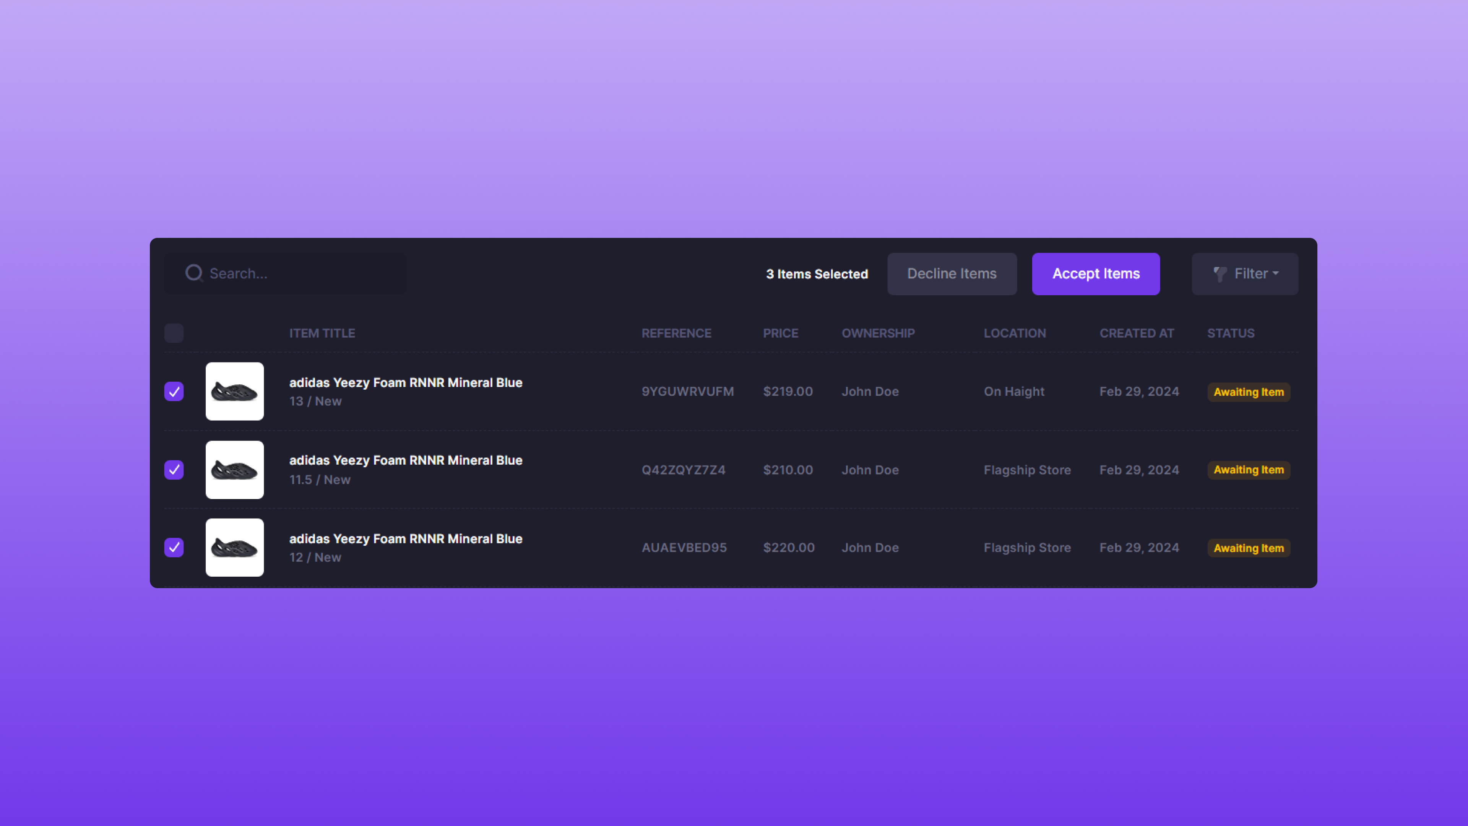
Task: Open the shoe thumbnail for reference 9YGUWRVUFM
Action: coord(234,392)
